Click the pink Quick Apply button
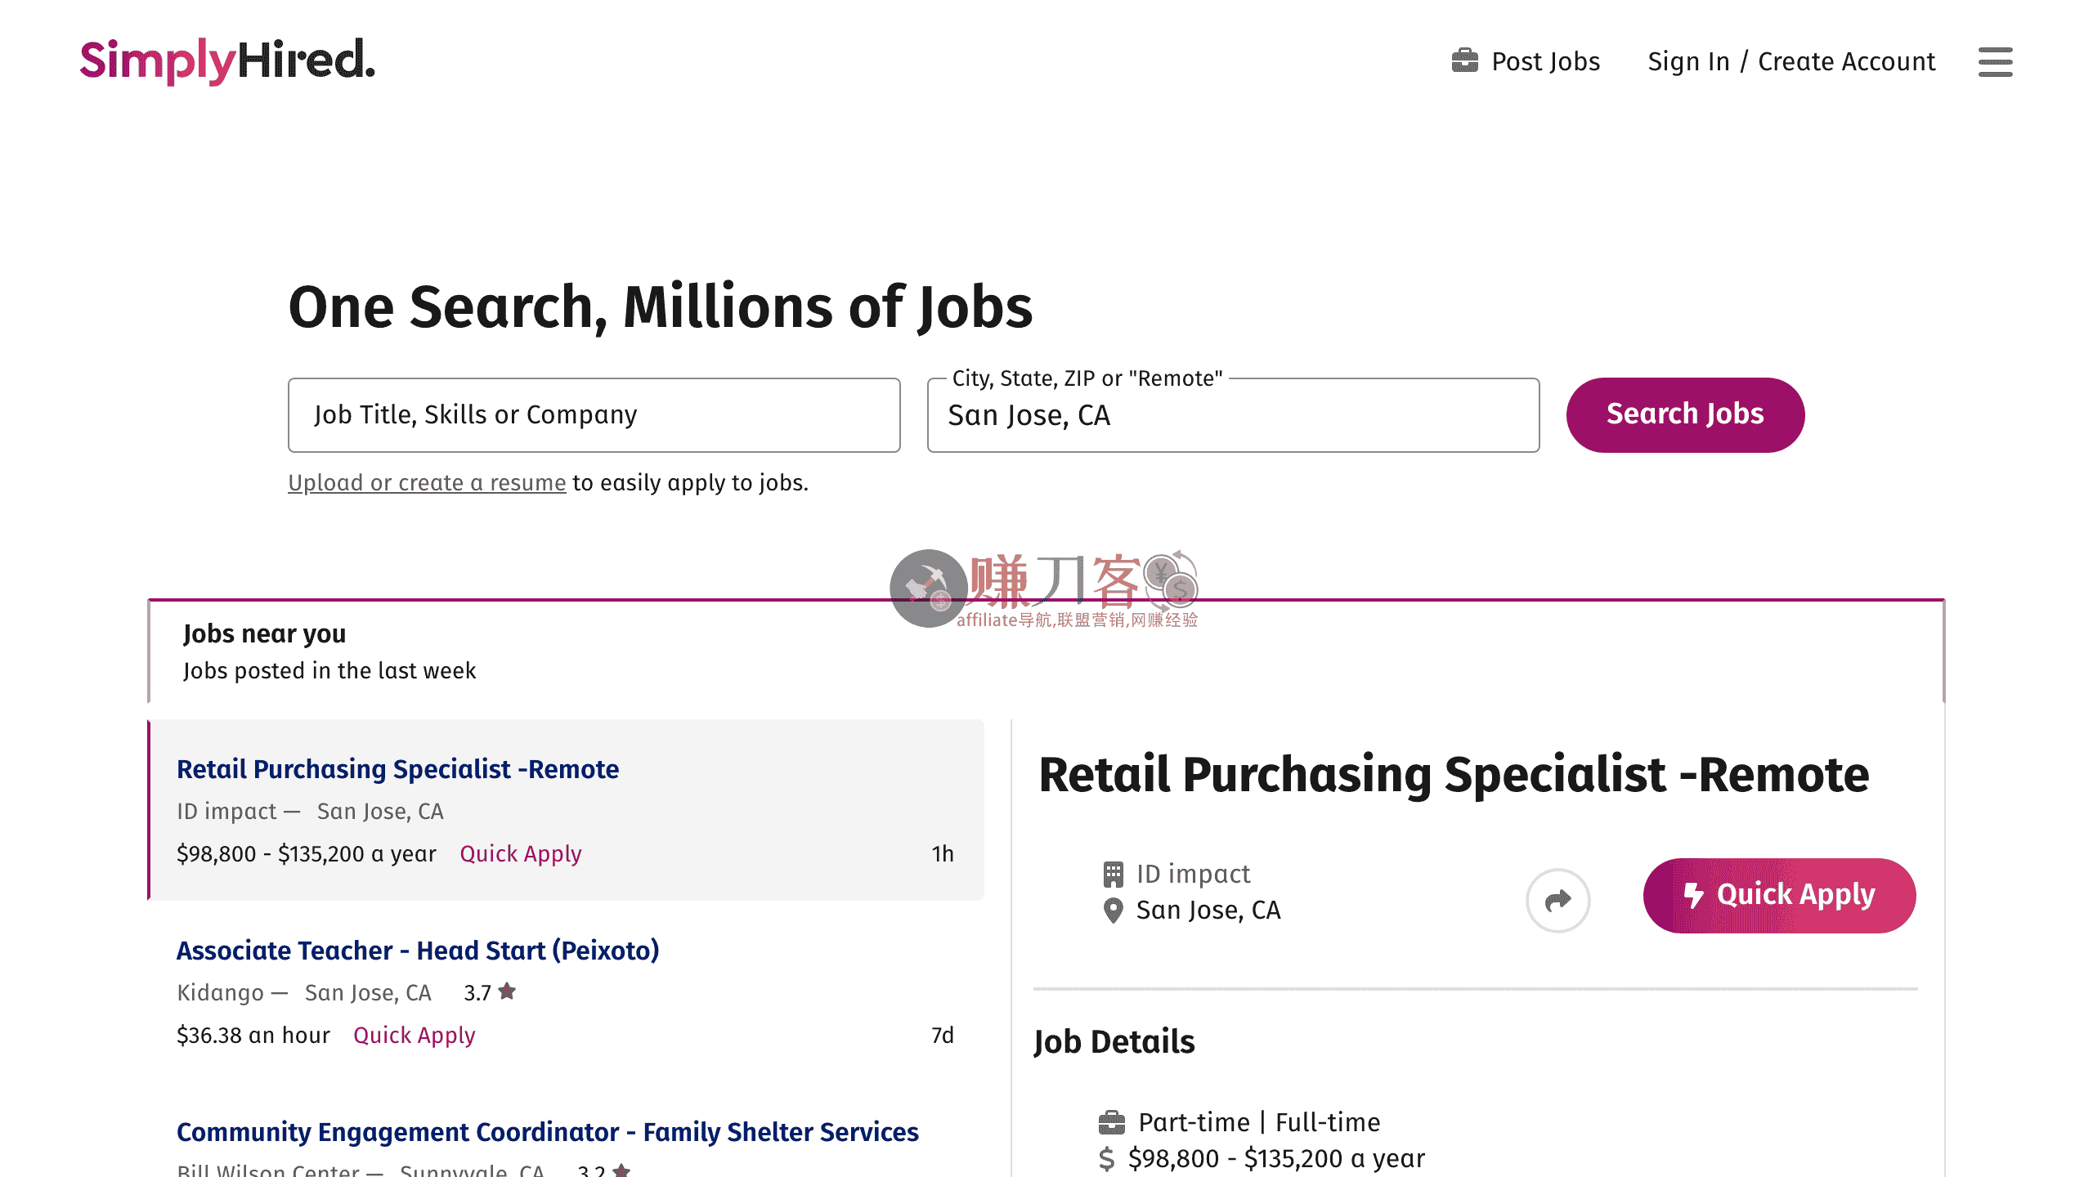This screenshot has height=1177, width=2093. 1779,895
